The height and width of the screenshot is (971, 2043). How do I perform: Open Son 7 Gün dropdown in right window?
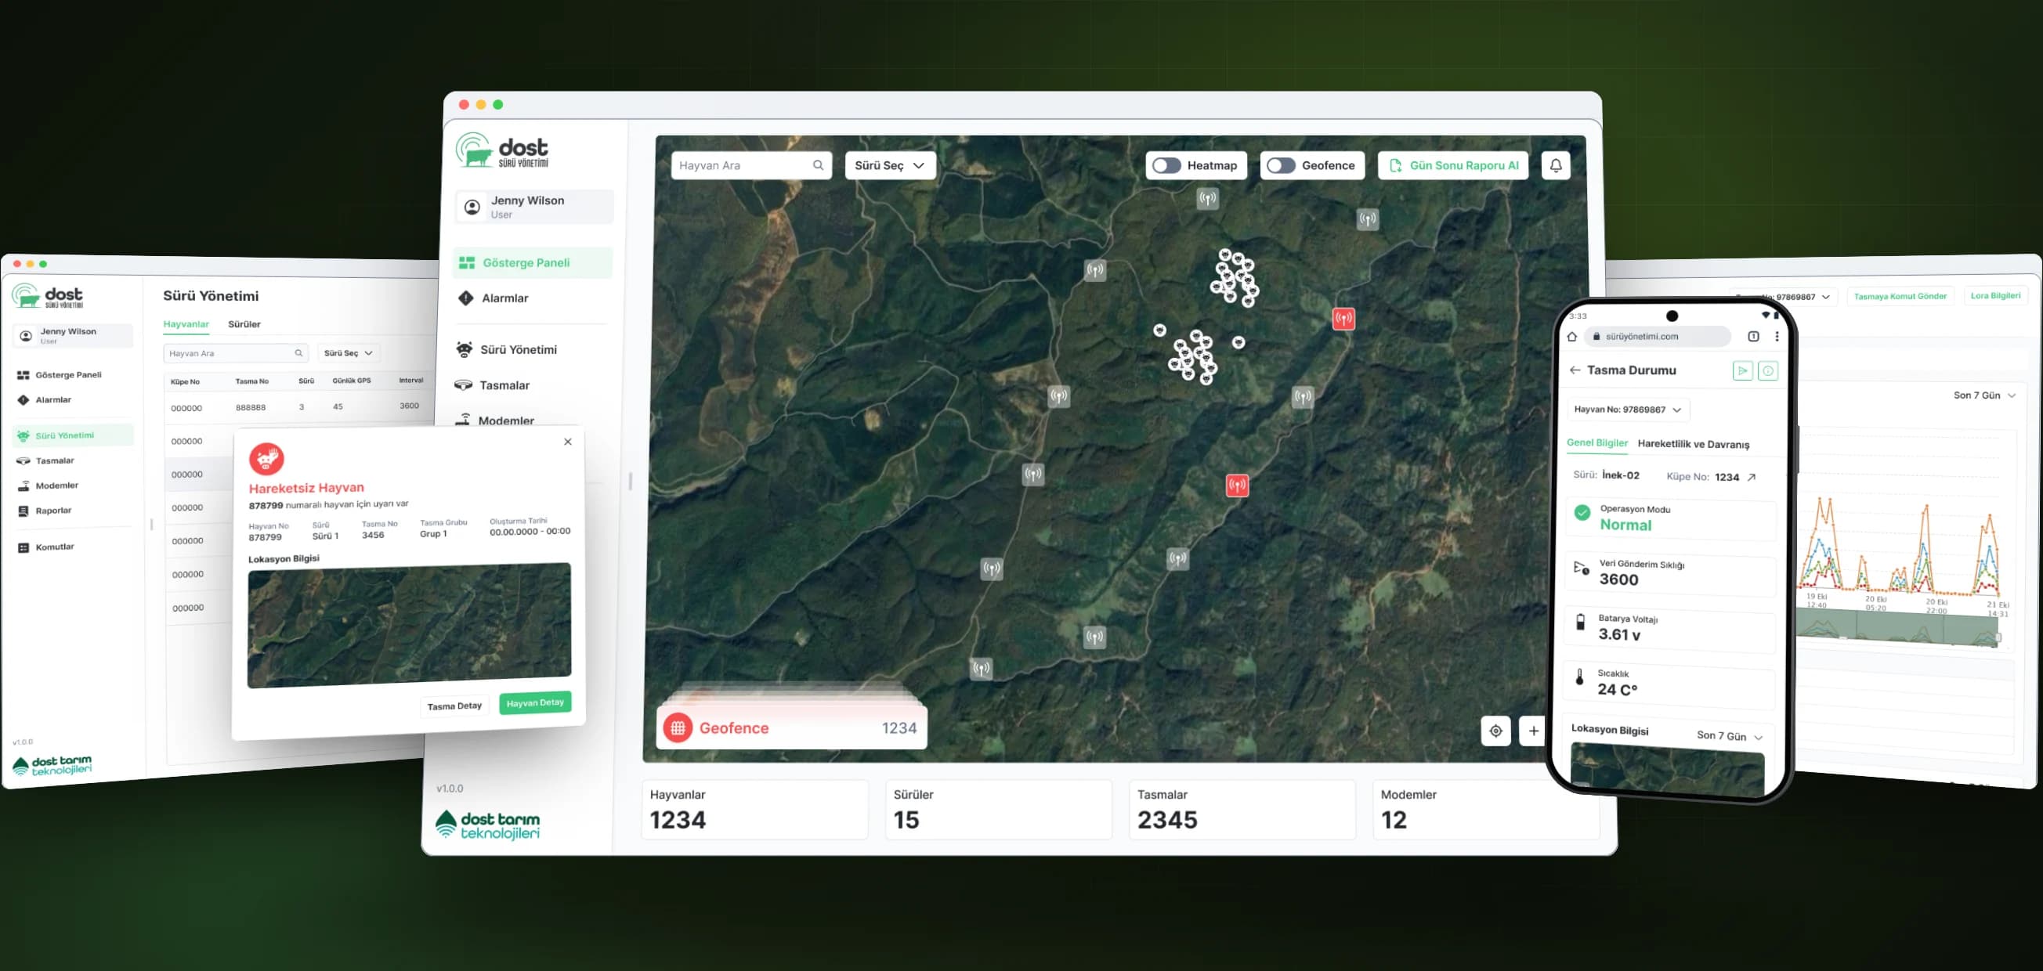1984,395
